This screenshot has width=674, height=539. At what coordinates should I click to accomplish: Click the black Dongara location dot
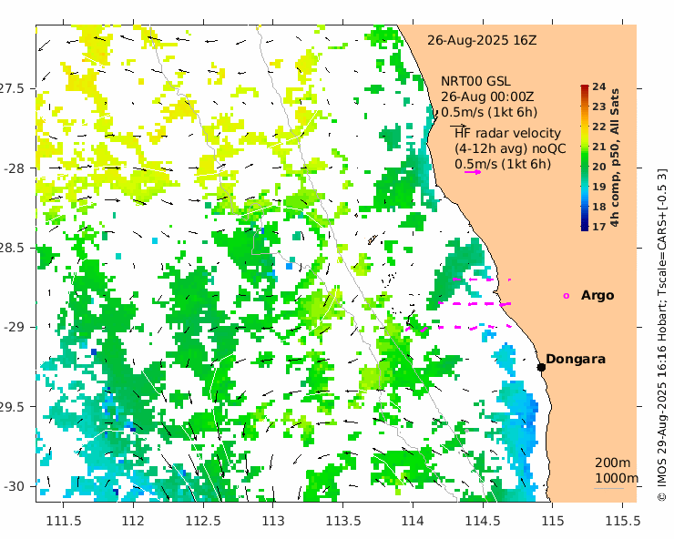(541, 367)
